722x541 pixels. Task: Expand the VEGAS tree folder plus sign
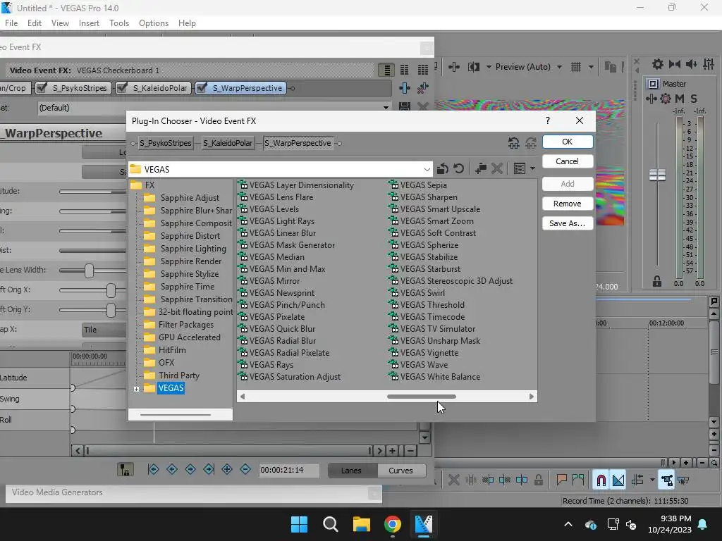coord(136,389)
